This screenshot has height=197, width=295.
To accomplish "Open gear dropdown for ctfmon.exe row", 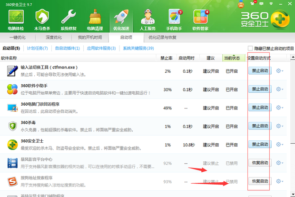I will coord(280,71).
